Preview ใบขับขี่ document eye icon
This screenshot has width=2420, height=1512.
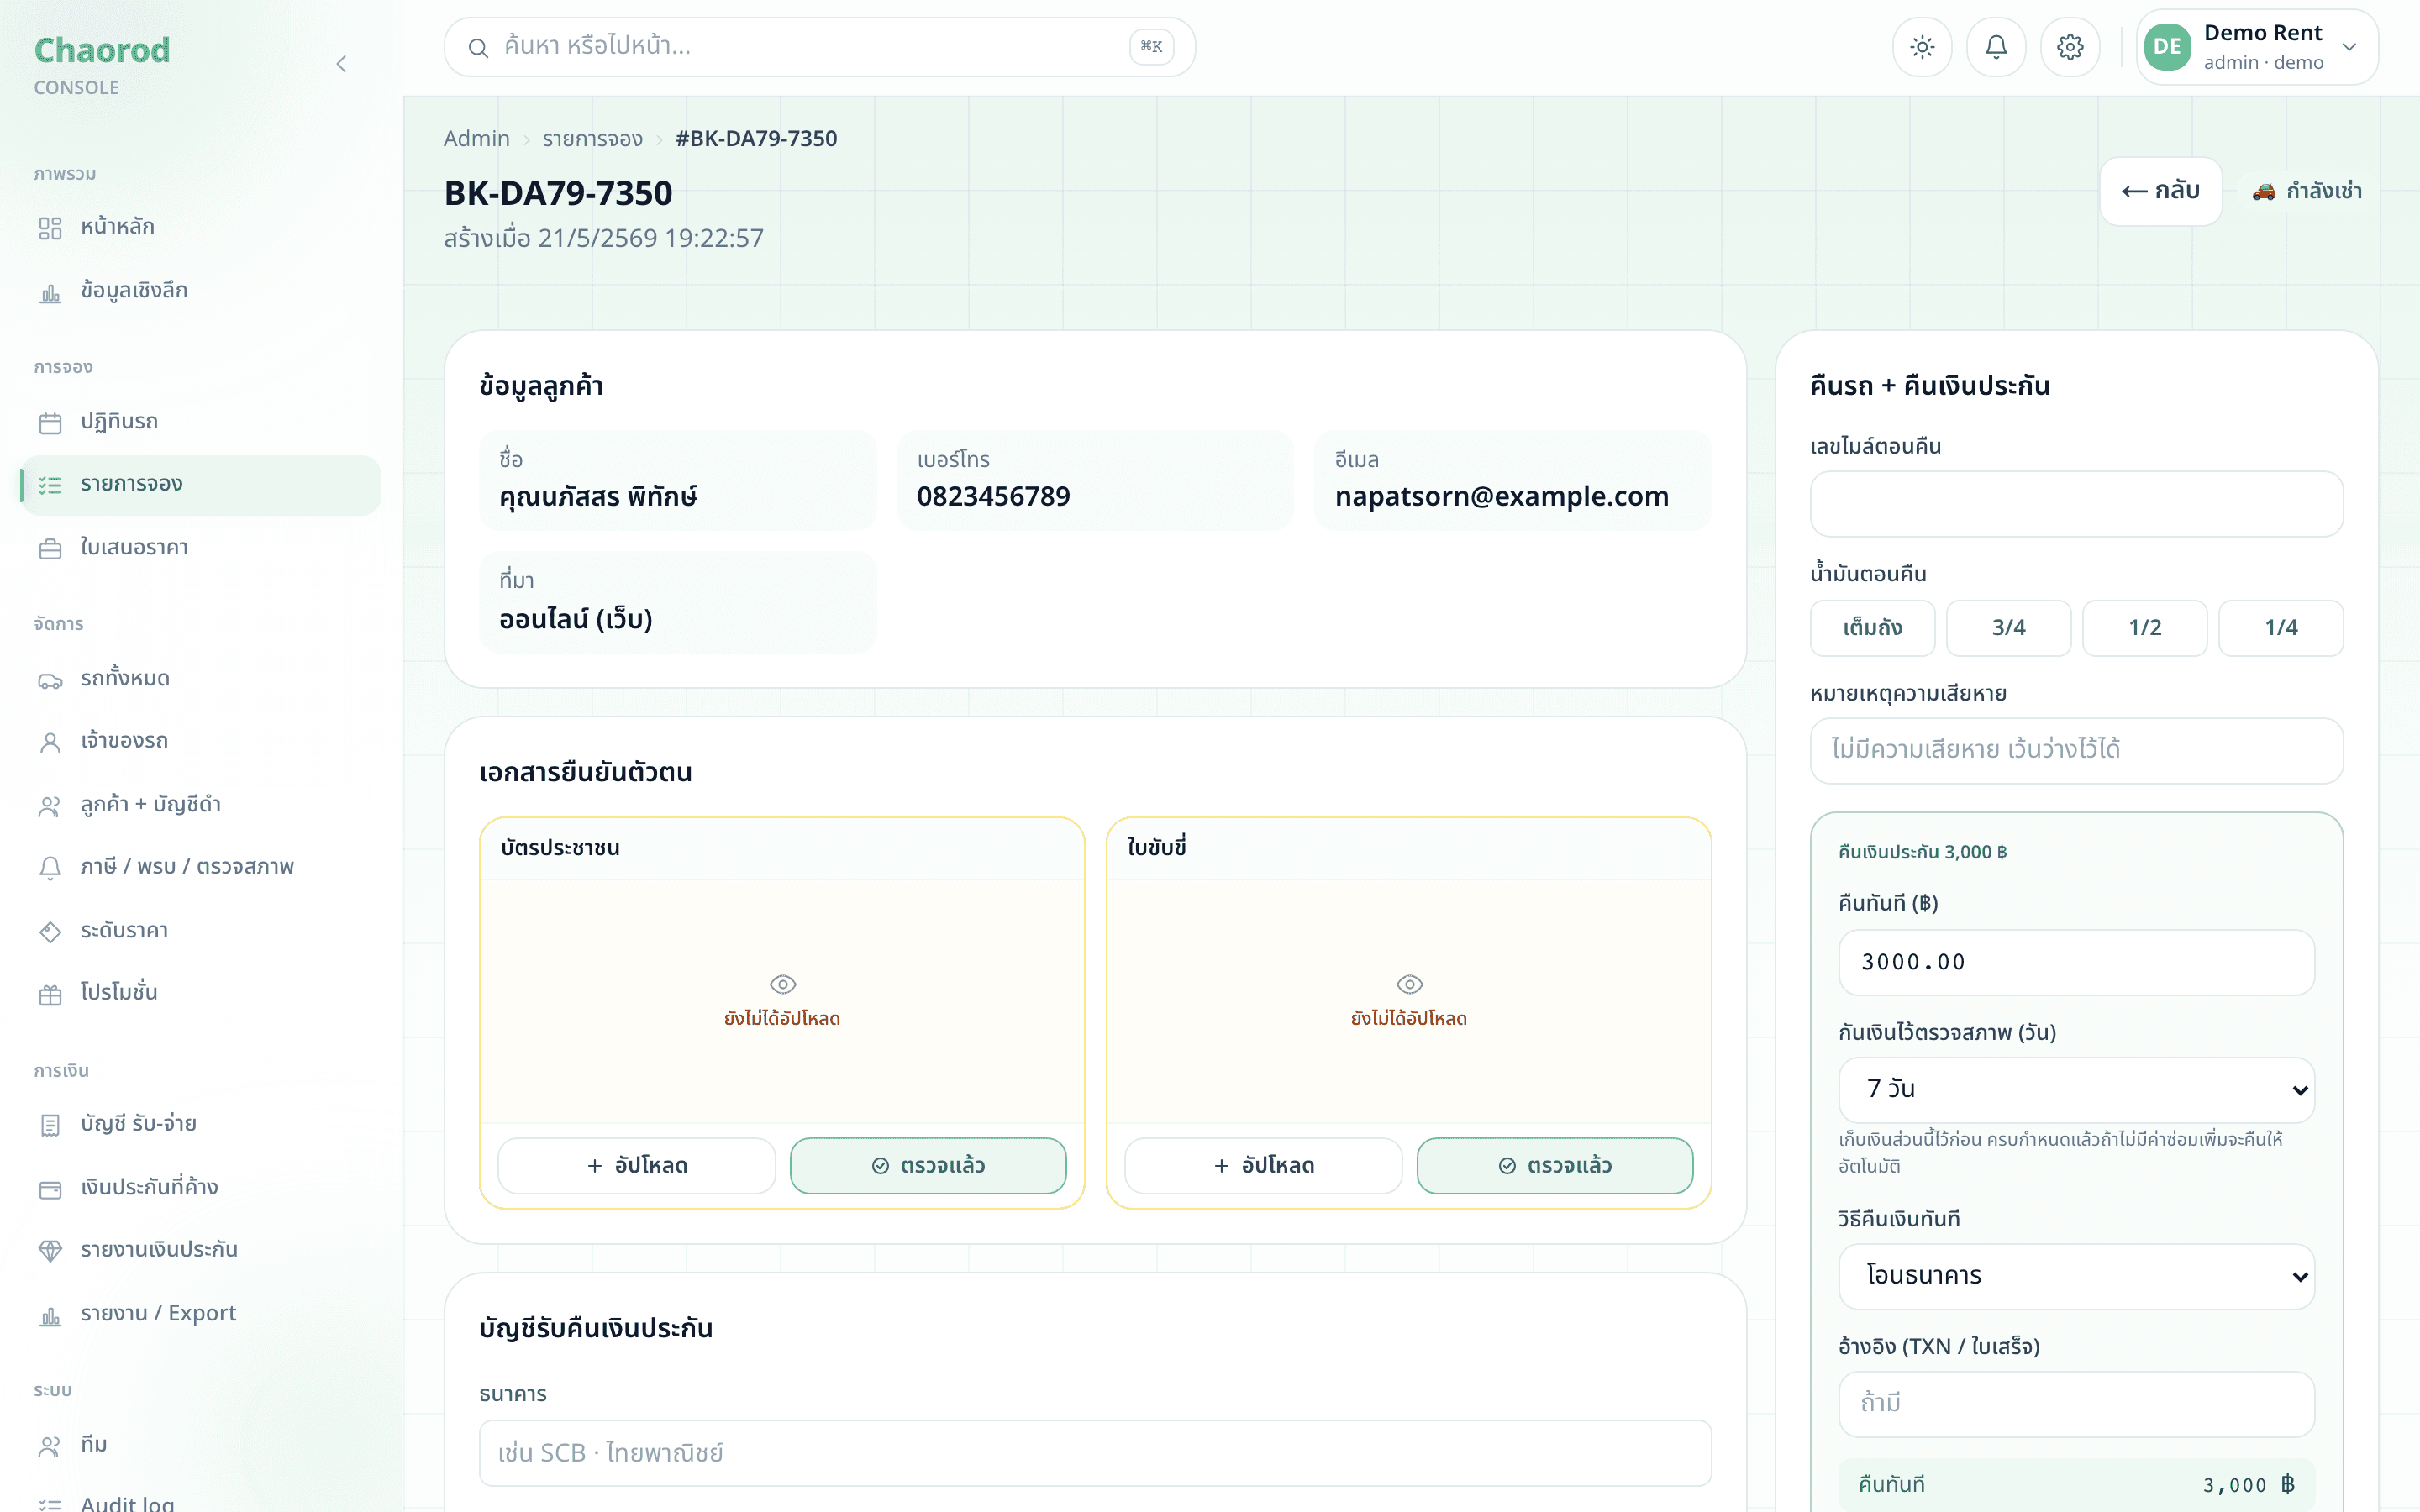[1409, 984]
